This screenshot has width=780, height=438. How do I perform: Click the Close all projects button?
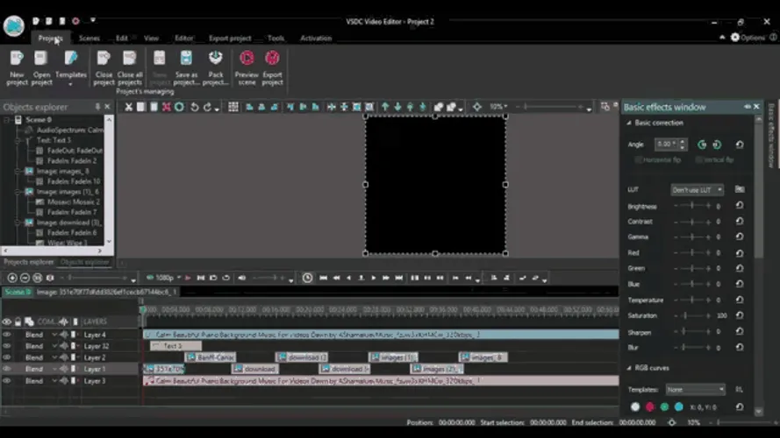[x=130, y=66]
